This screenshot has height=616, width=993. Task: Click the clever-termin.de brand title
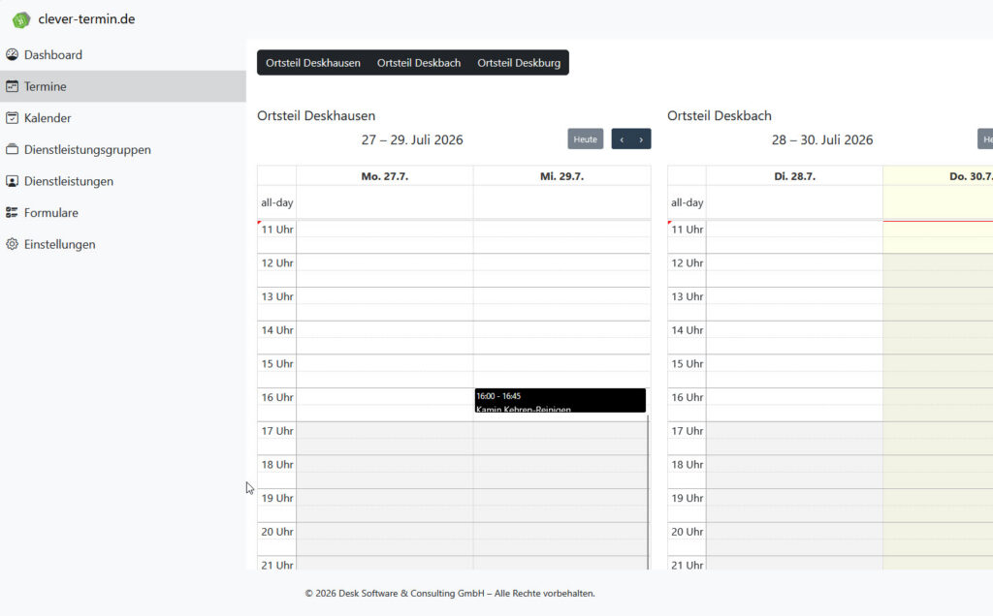pyautogui.click(x=86, y=19)
